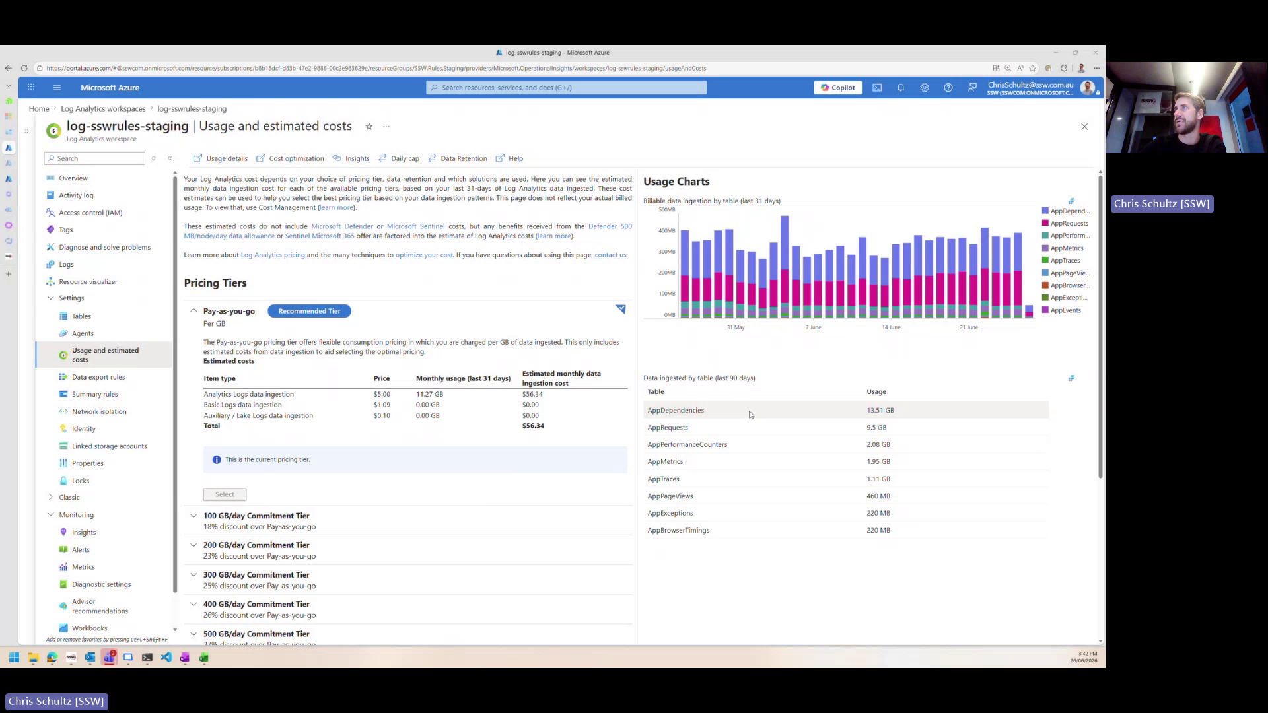Image resolution: width=1268 pixels, height=713 pixels.
Task: Collapse the Pay-as-you-go tier
Action: pos(194,310)
